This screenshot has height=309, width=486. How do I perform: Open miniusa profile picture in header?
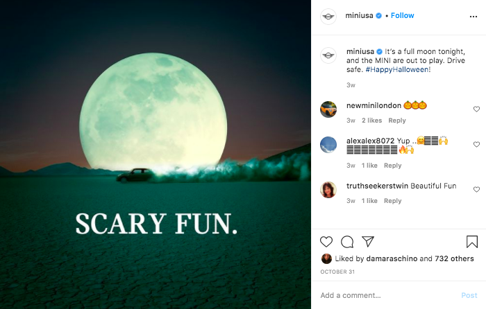(x=328, y=16)
